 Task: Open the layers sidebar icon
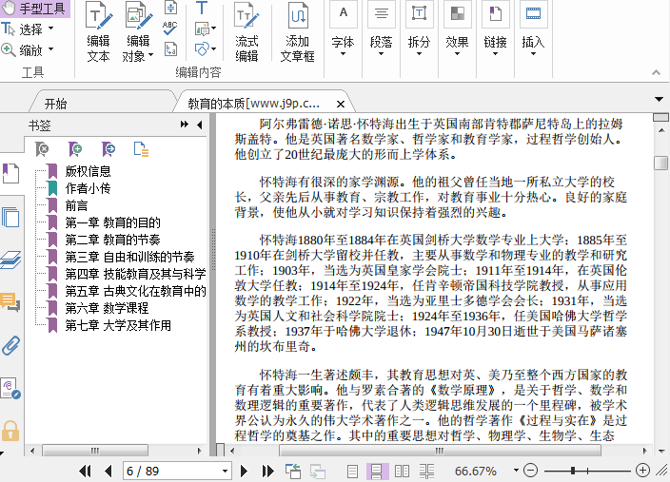[x=10, y=260]
